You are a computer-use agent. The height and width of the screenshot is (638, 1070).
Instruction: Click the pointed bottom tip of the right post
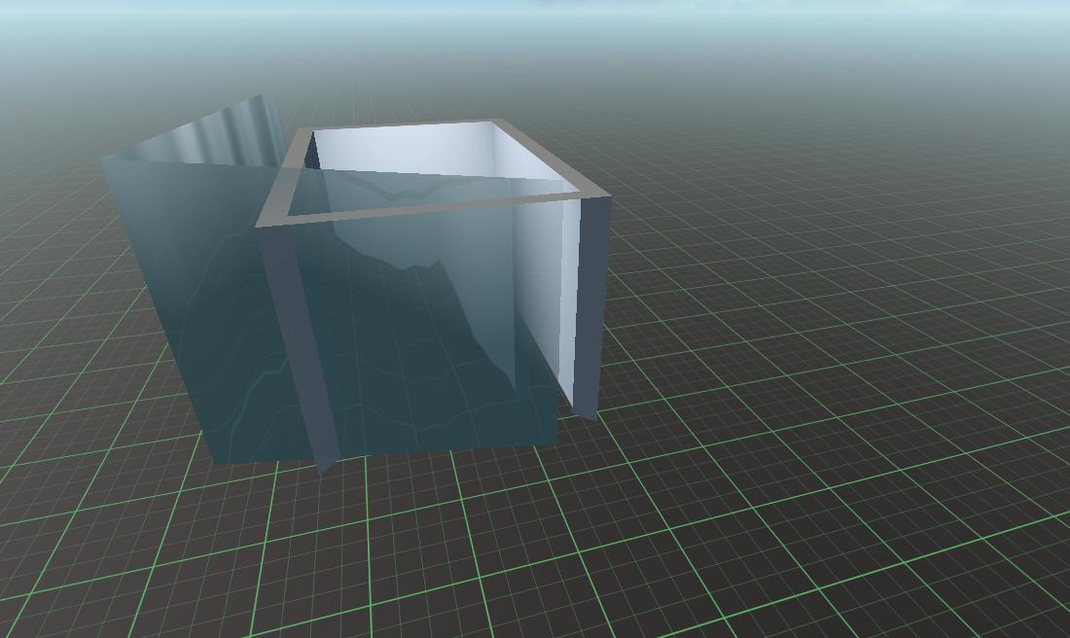click(591, 416)
